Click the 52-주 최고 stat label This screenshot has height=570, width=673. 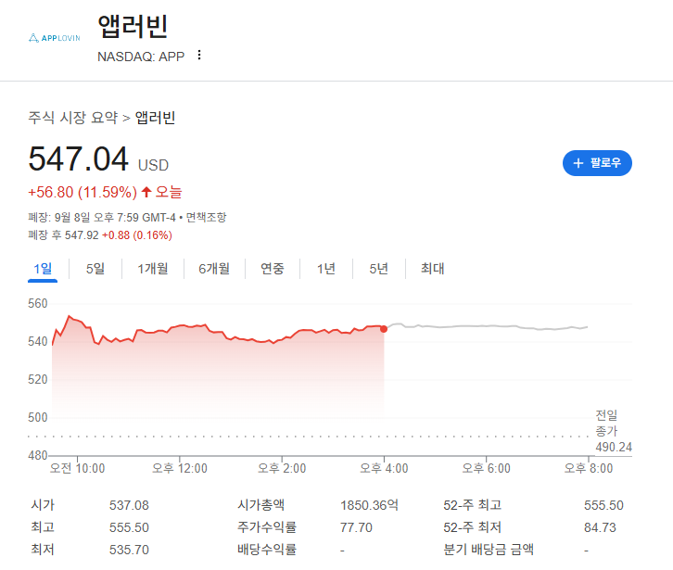click(473, 505)
